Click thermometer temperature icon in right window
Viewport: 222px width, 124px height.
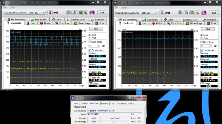(162, 13)
